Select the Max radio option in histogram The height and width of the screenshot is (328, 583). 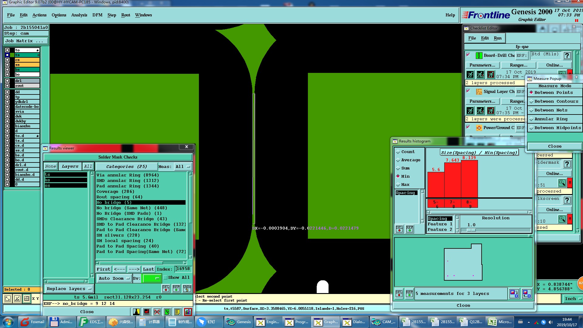click(398, 184)
